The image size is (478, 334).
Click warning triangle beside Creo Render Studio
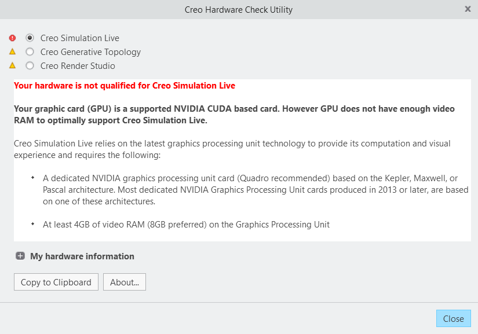[12, 66]
